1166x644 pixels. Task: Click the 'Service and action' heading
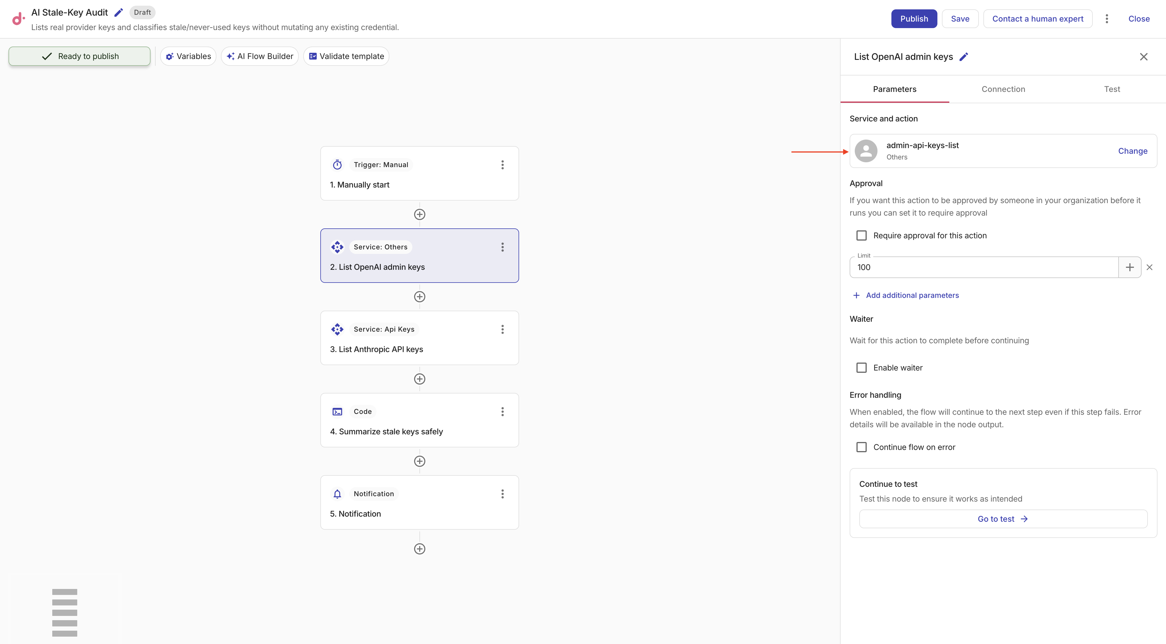point(883,119)
